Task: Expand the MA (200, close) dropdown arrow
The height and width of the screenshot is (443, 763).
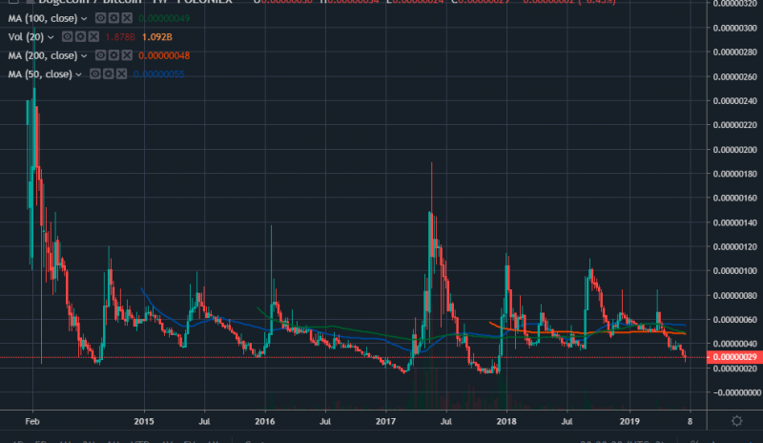Action: coord(84,55)
